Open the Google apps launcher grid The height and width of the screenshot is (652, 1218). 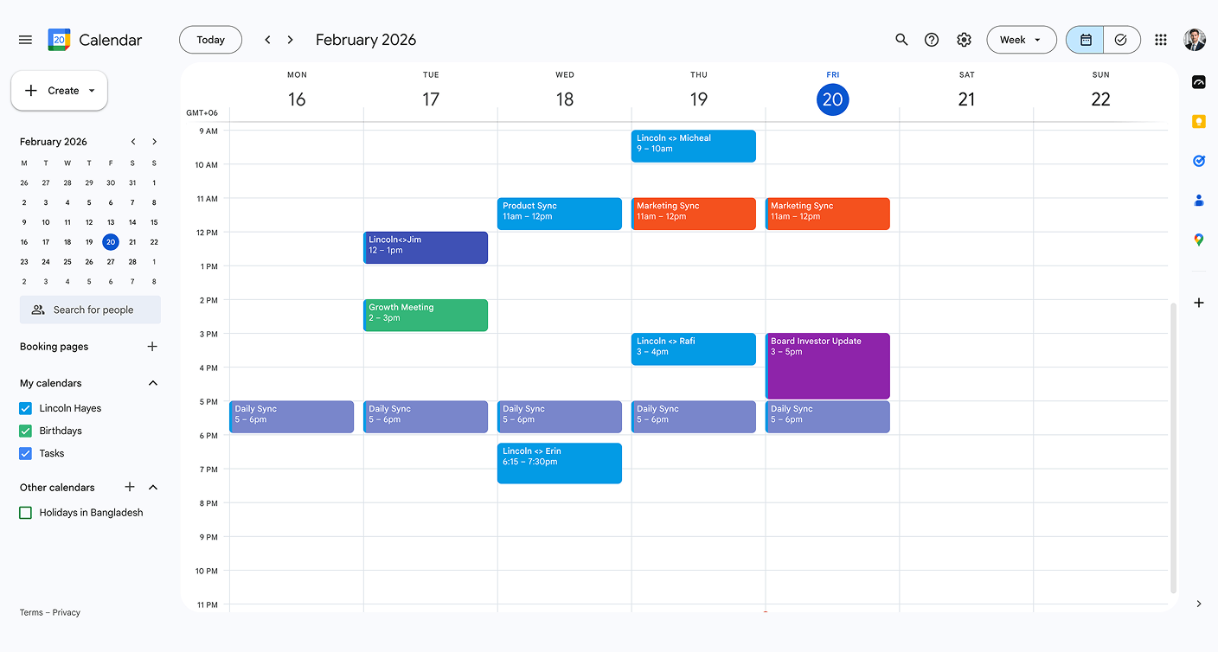coord(1161,40)
